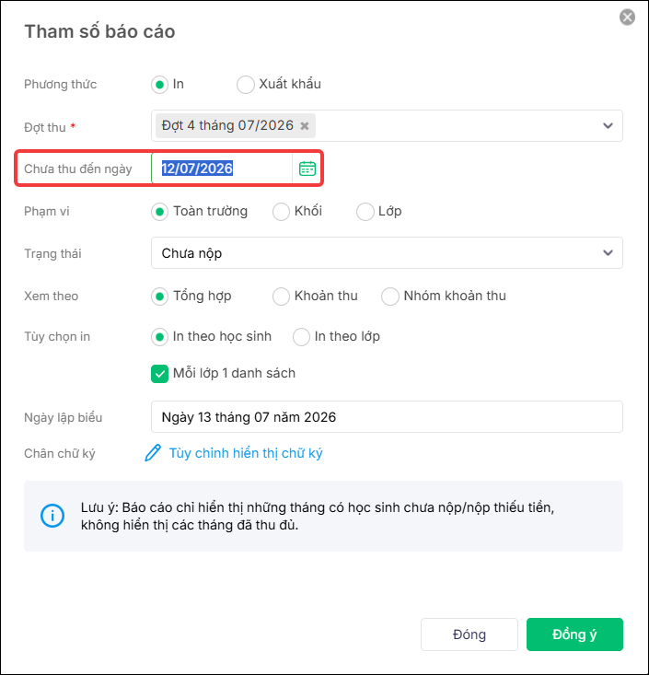Screen dimensions: 649x675
Task: Click the Đồng ý button
Action: [x=574, y=634]
